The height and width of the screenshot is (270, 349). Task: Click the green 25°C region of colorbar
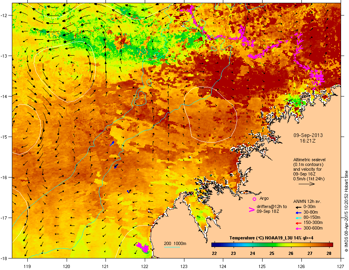(272, 245)
